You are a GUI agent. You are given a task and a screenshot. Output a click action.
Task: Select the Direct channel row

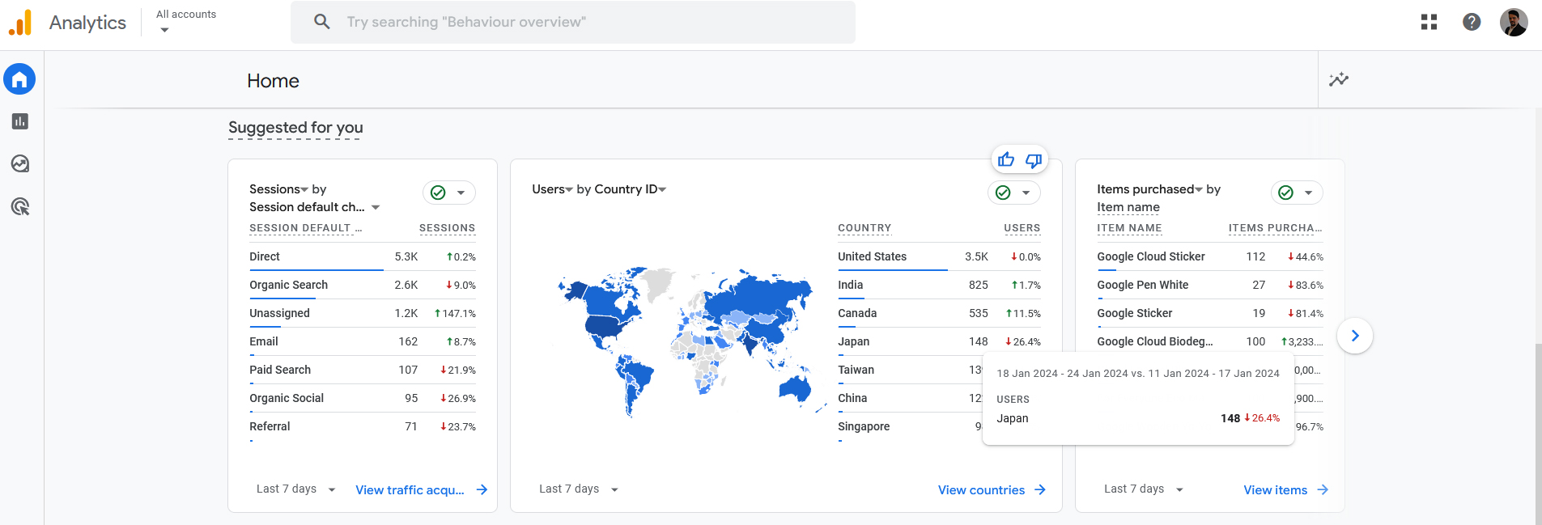[x=363, y=256]
